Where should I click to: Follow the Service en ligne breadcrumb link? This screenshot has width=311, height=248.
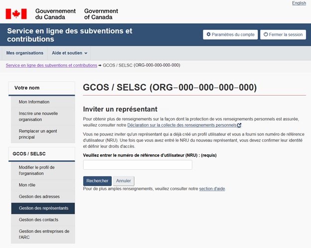click(x=51, y=65)
